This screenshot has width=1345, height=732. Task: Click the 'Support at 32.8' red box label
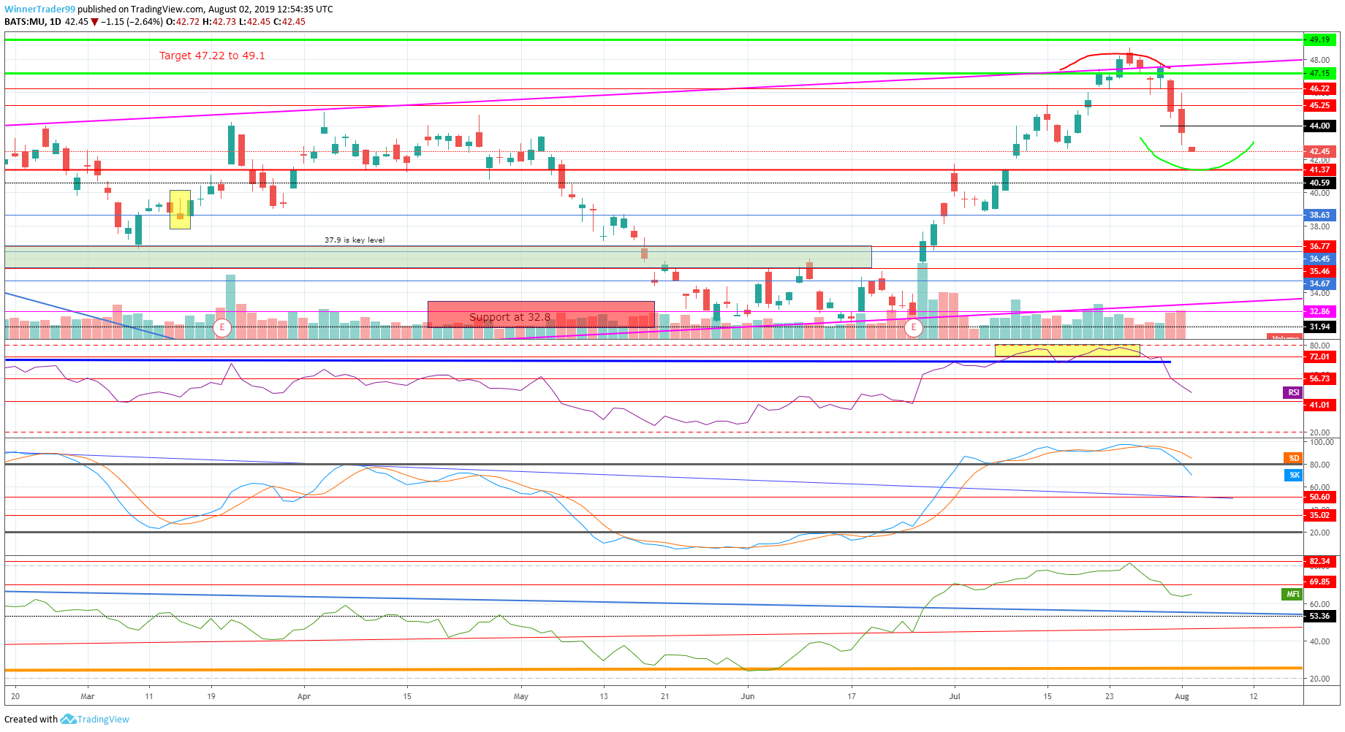(509, 317)
